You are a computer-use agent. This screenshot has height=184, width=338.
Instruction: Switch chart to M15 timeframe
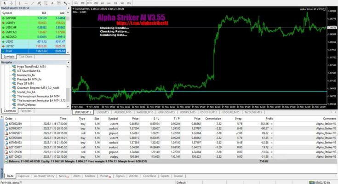pos(89,3)
